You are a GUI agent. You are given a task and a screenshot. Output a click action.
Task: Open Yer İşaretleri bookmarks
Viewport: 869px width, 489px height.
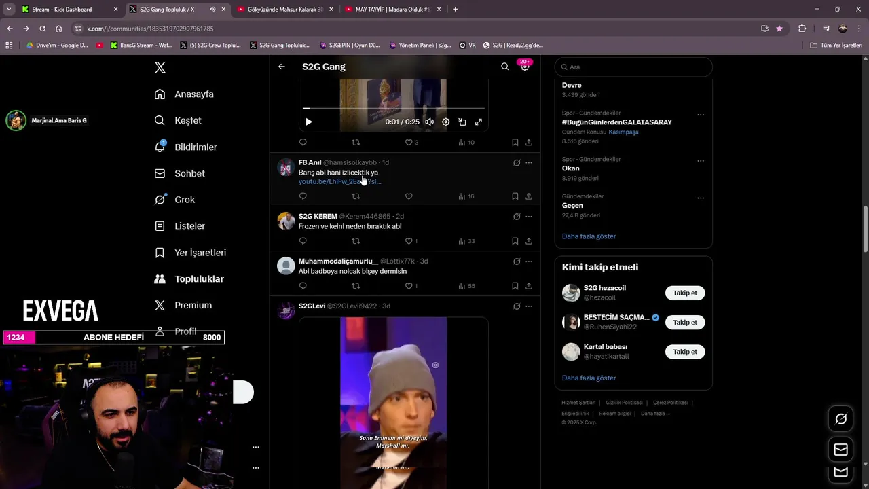(190, 253)
